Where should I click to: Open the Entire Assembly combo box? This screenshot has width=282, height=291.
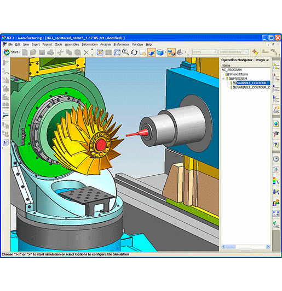(x=234, y=52)
